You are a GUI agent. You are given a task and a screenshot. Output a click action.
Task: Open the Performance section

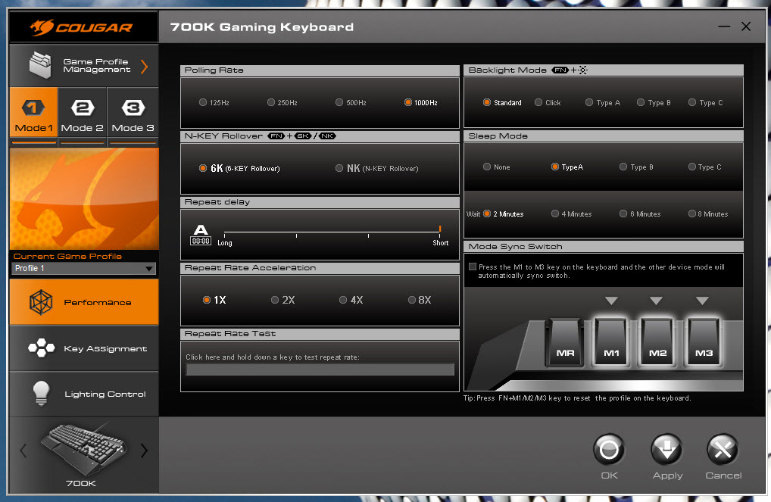coord(84,302)
